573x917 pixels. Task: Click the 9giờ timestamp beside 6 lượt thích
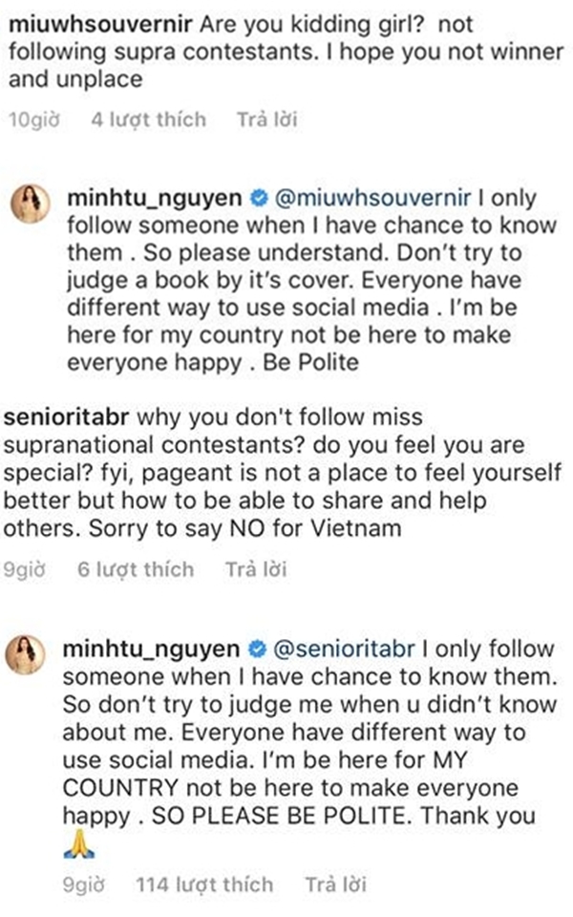pyautogui.click(x=25, y=570)
